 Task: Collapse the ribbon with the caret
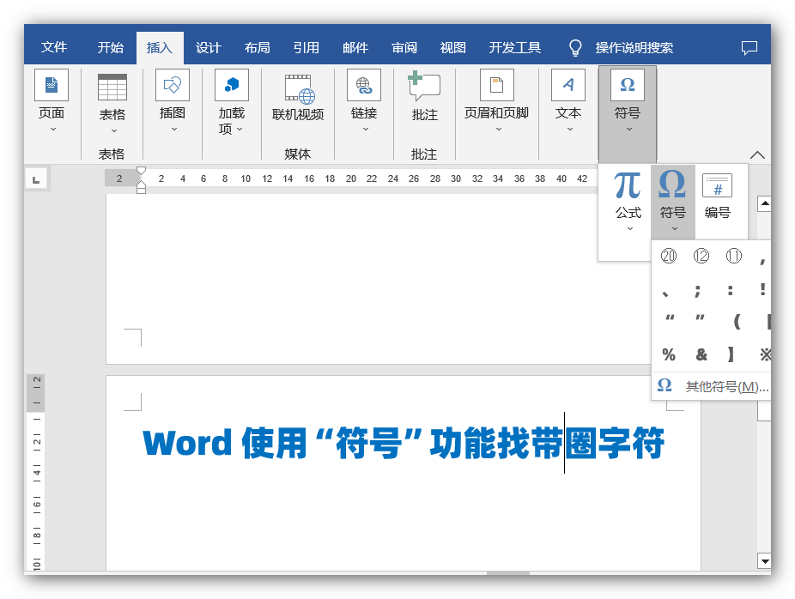[x=757, y=155]
